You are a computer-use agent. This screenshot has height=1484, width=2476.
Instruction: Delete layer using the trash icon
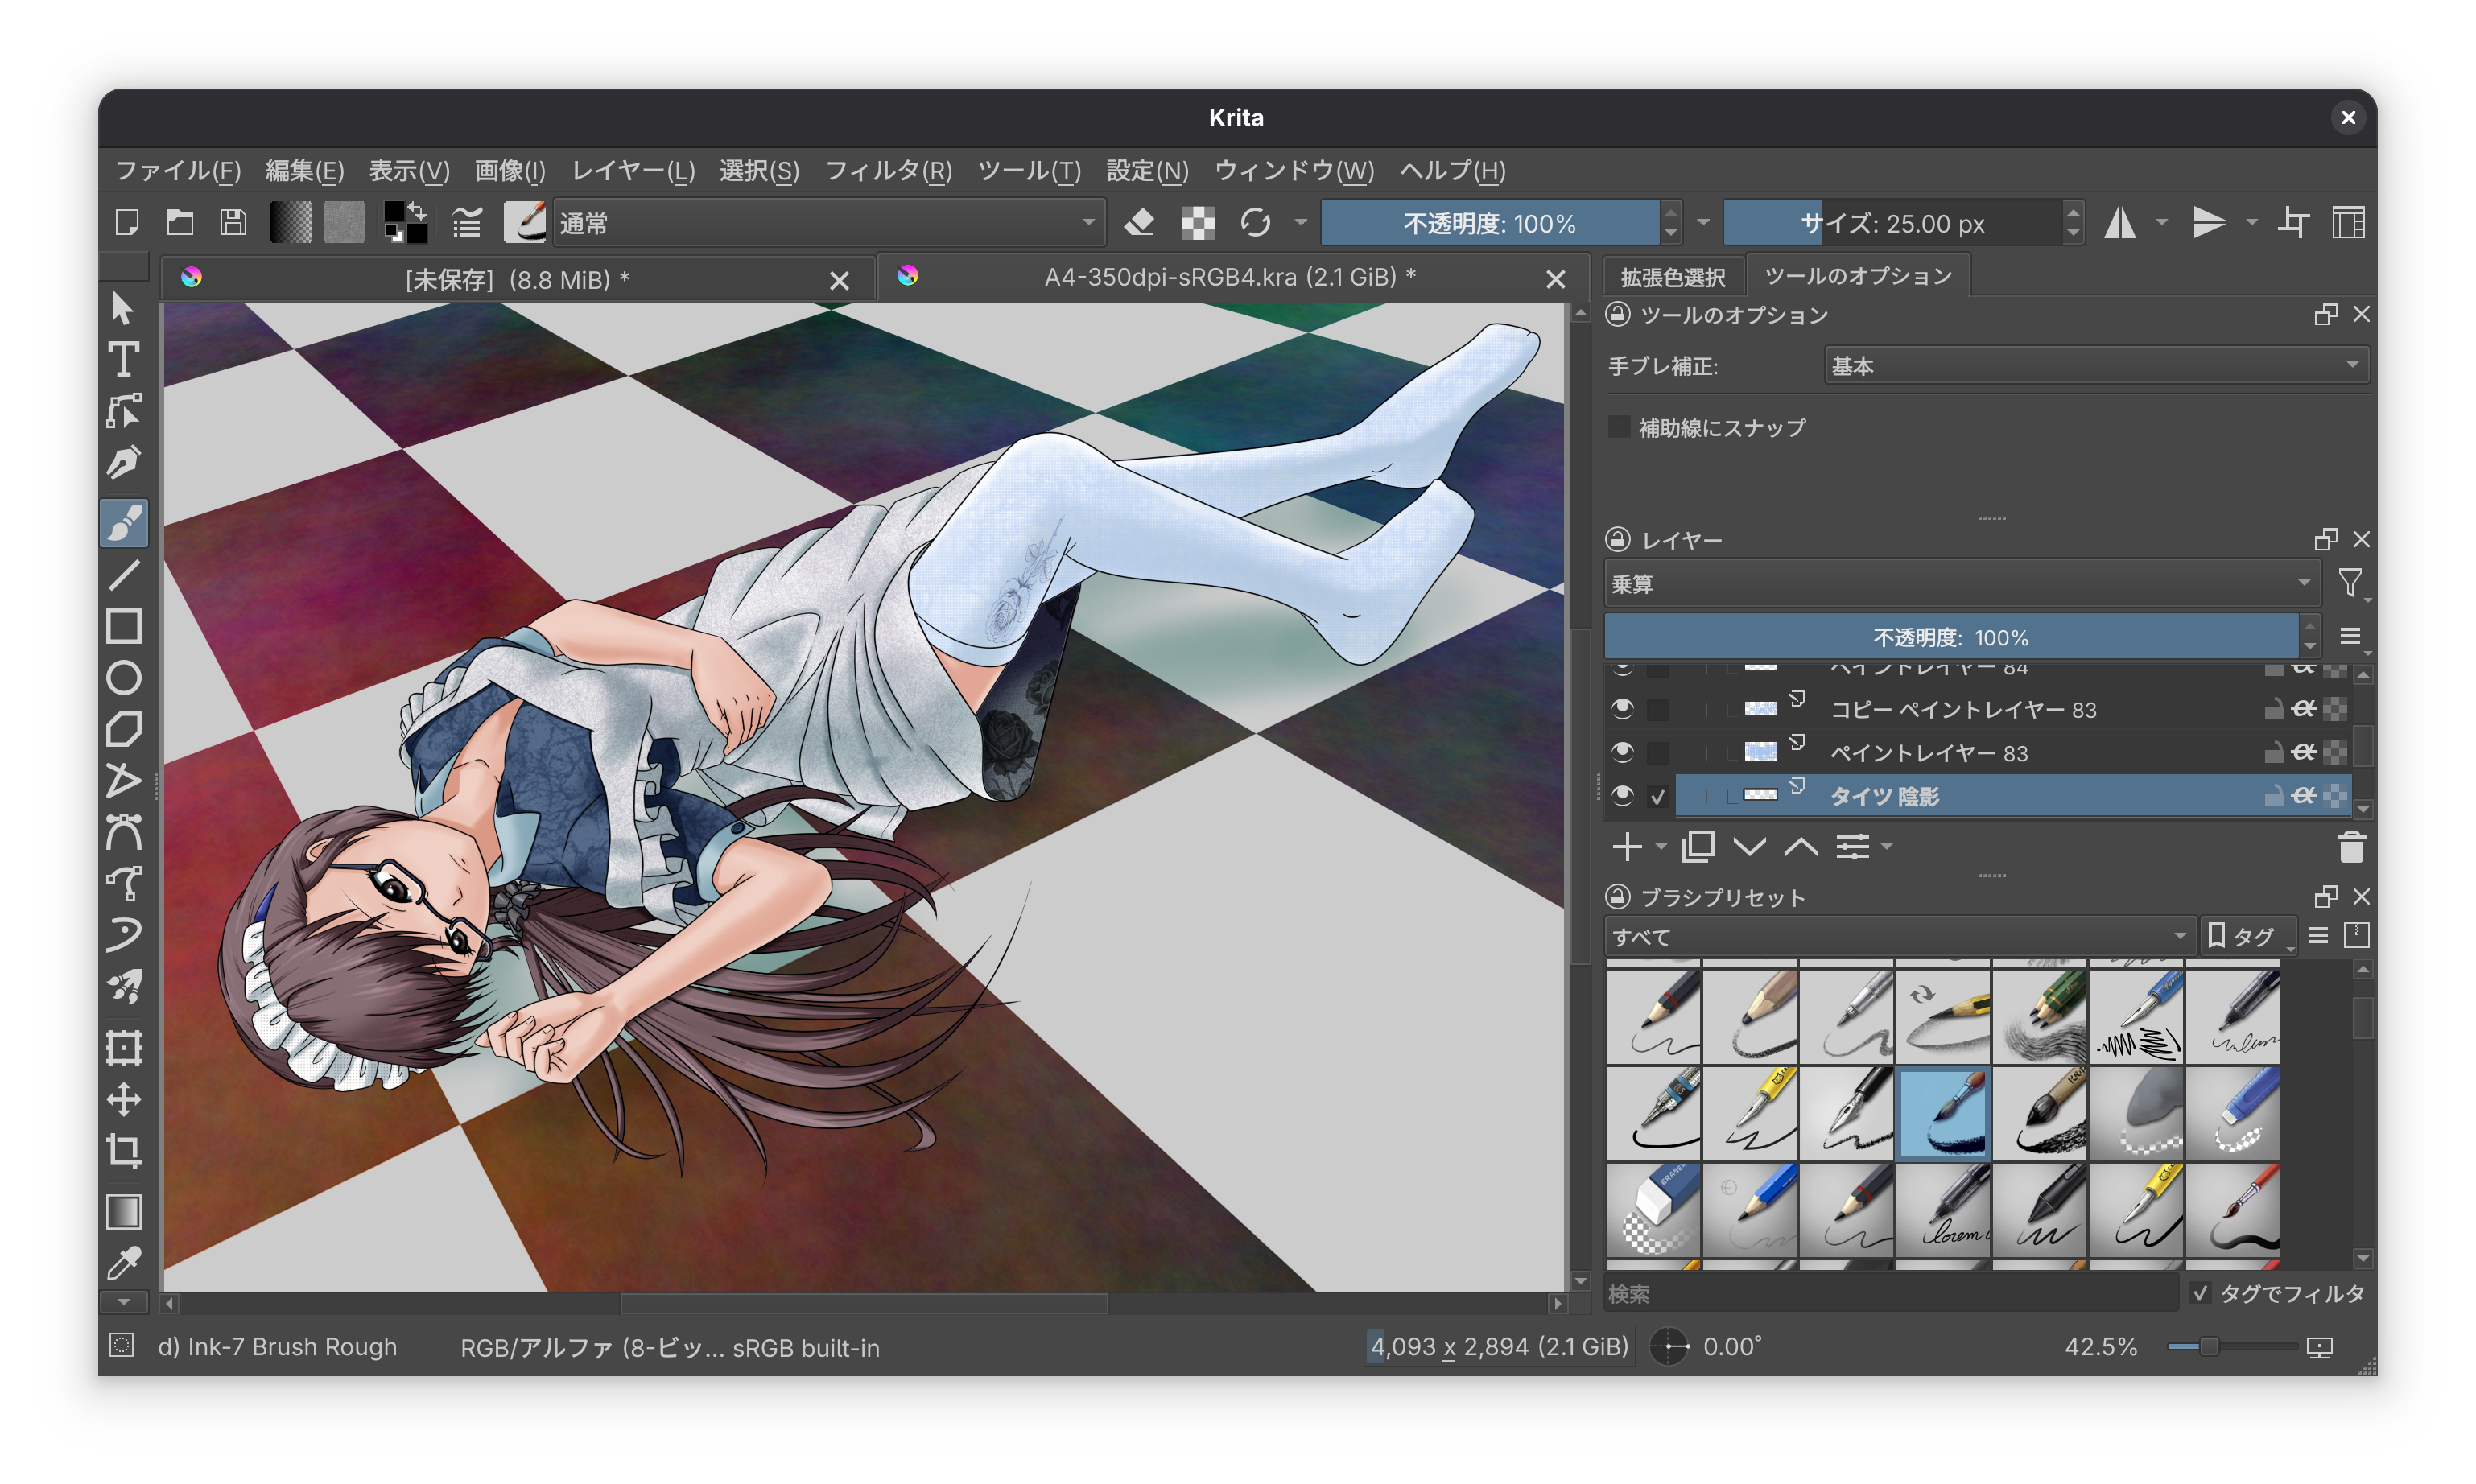[2351, 848]
